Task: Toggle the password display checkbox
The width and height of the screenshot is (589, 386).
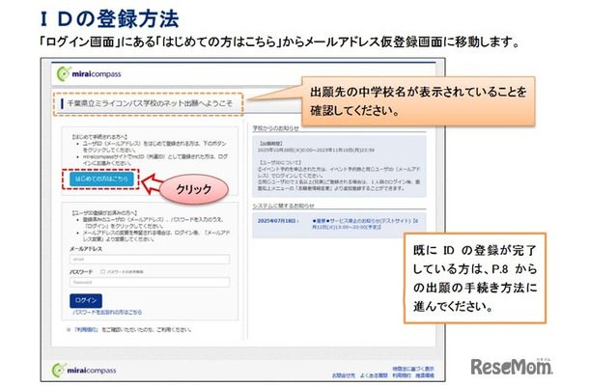Action: click(102, 272)
